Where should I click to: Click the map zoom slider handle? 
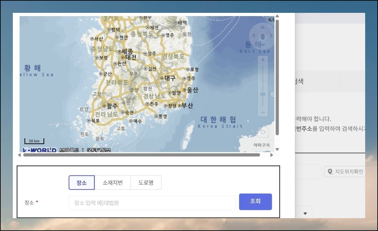[263, 94]
